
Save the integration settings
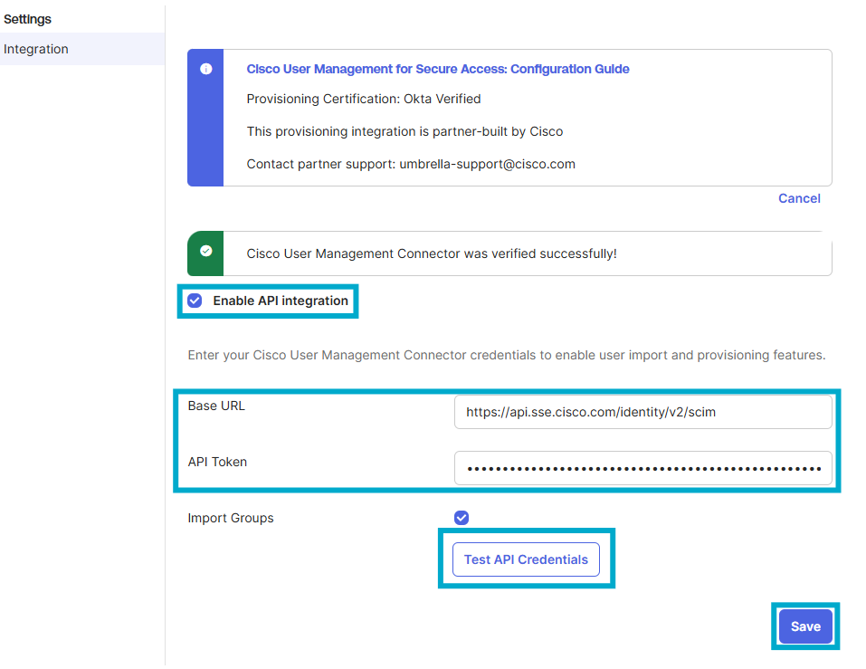pos(805,626)
